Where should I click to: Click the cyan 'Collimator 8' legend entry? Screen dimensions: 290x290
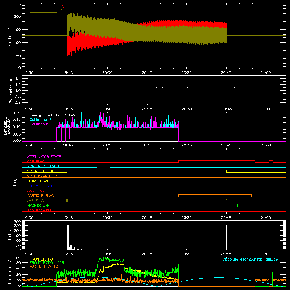click(x=41, y=120)
